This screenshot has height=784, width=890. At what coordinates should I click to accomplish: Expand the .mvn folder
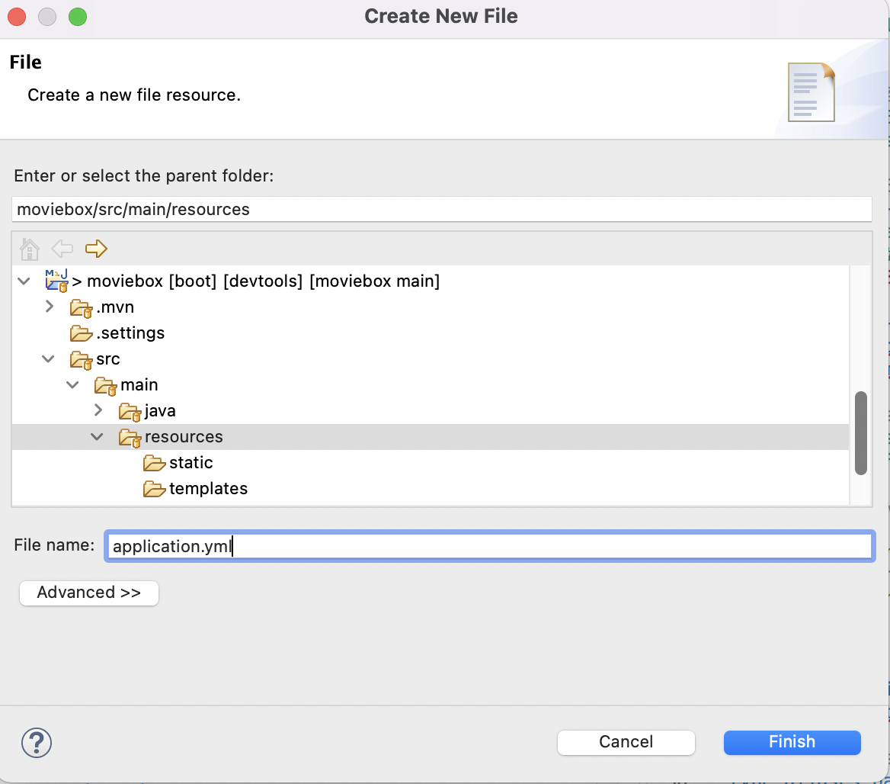tap(49, 307)
